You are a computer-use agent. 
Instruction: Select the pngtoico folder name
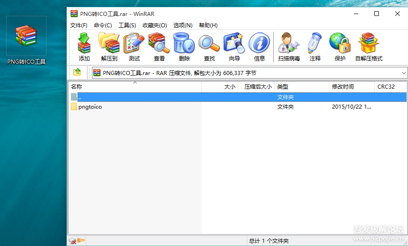[90, 107]
